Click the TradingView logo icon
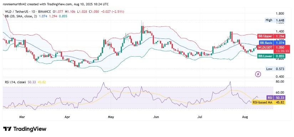 [x=7, y=129]
